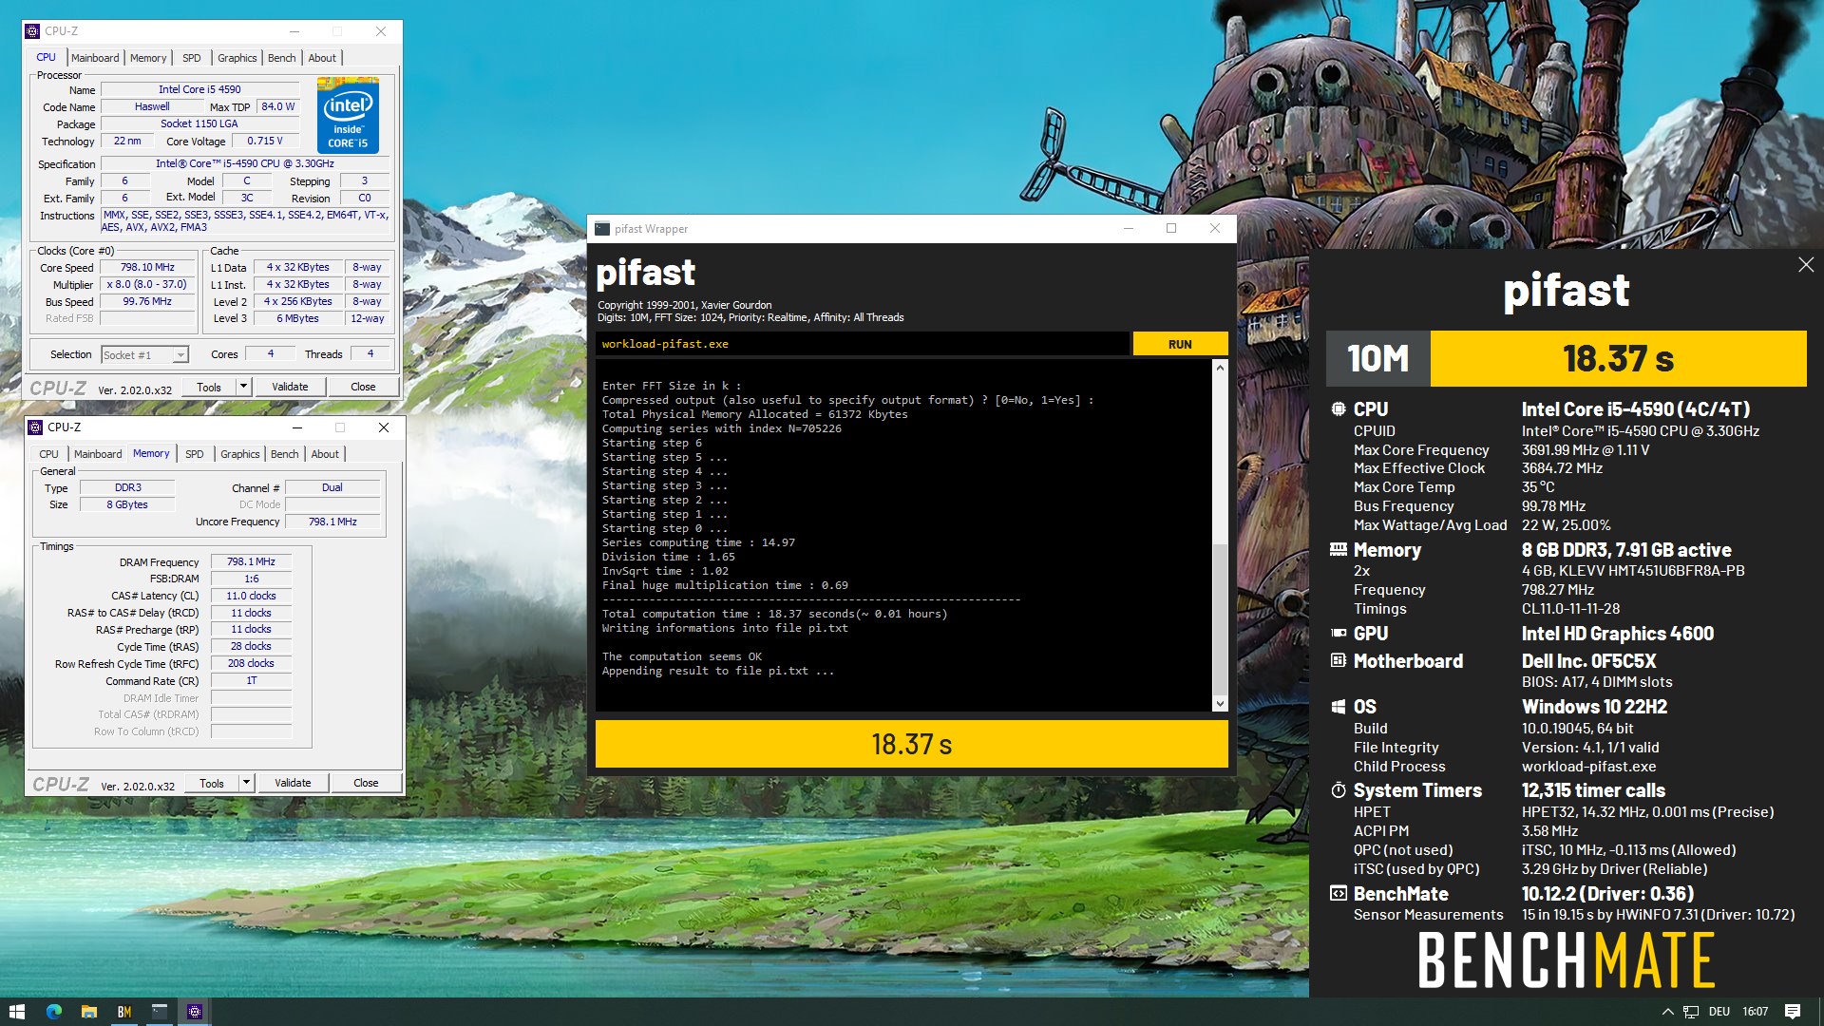Open Graphics tab in top CPU-Z
Image resolution: width=1824 pixels, height=1026 pixels.
tap(237, 58)
